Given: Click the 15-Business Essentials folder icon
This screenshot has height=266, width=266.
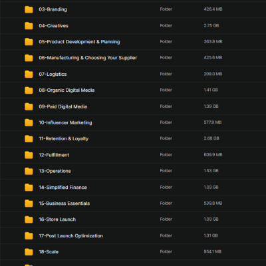Looking at the screenshot, I should tap(29, 203).
